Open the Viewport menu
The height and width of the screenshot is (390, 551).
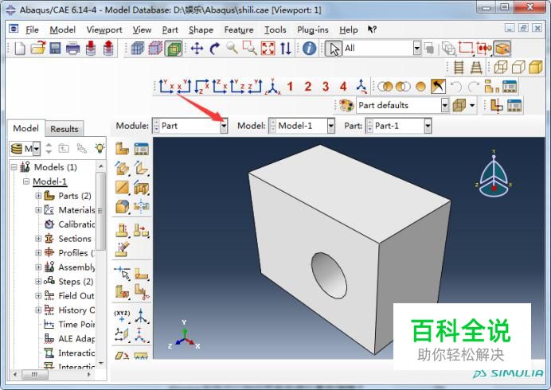pyautogui.click(x=104, y=30)
